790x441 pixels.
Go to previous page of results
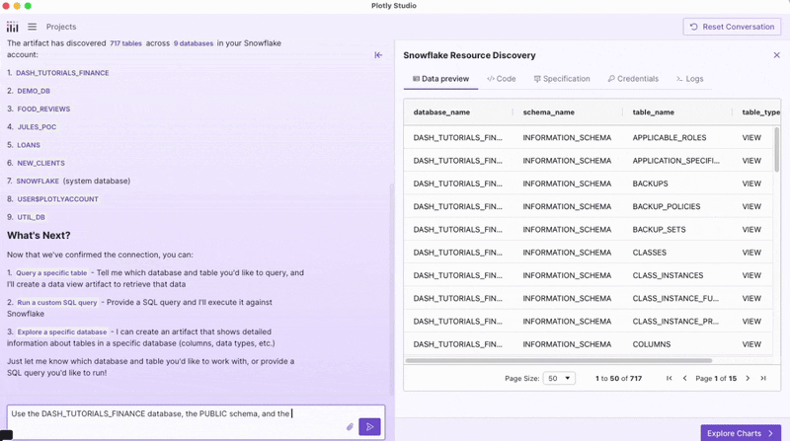pos(684,378)
